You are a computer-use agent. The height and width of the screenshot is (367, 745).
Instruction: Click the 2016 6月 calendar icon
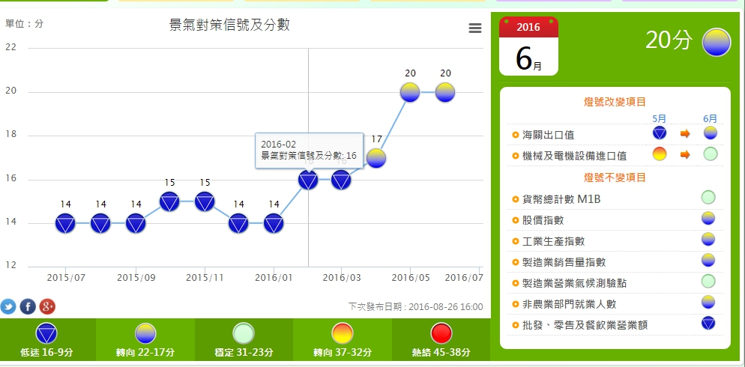click(528, 46)
